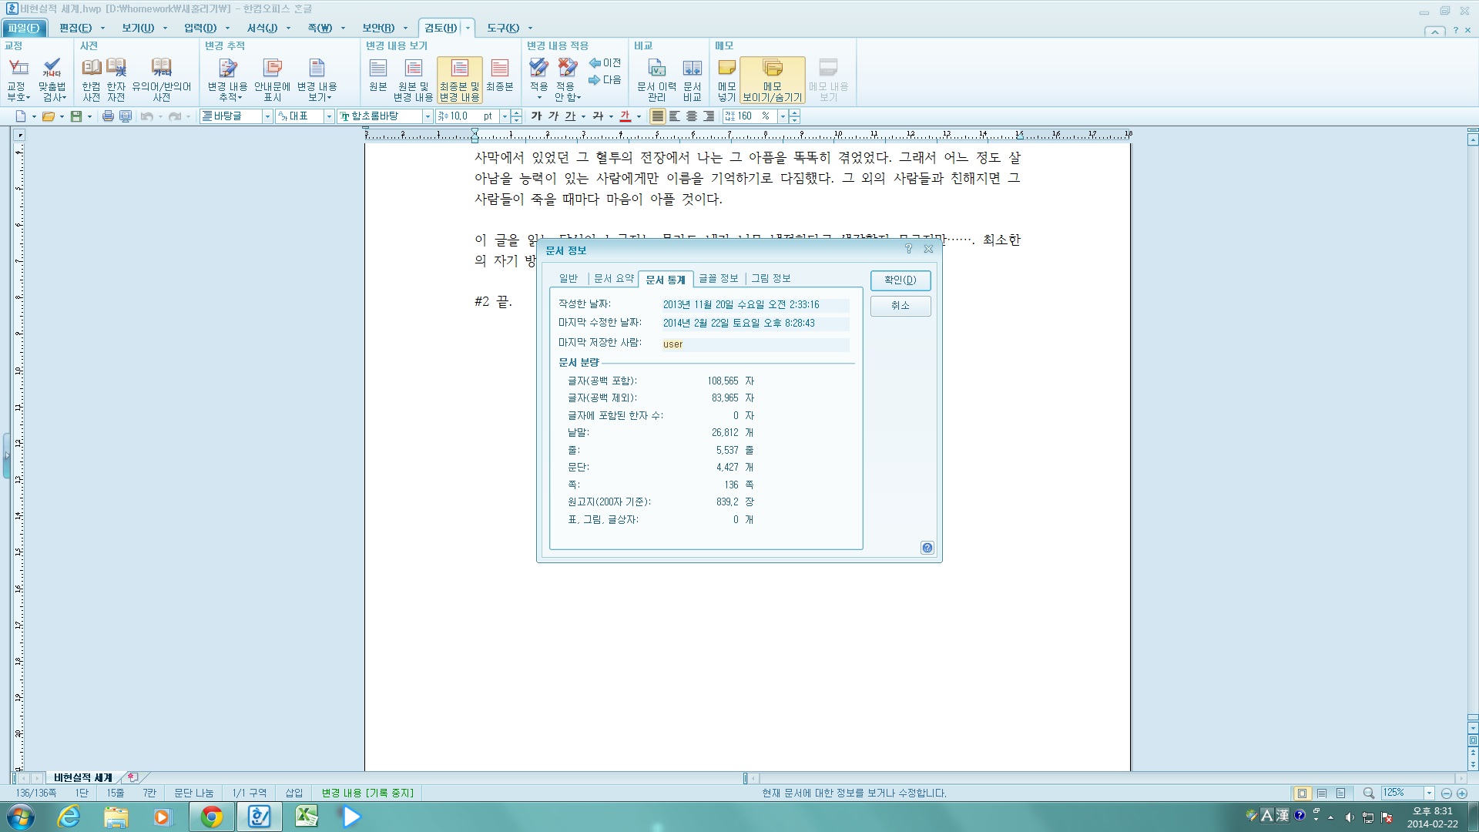
Task: Toggle the final with changes (최종본 및 변경 내용) view
Action: (x=459, y=79)
